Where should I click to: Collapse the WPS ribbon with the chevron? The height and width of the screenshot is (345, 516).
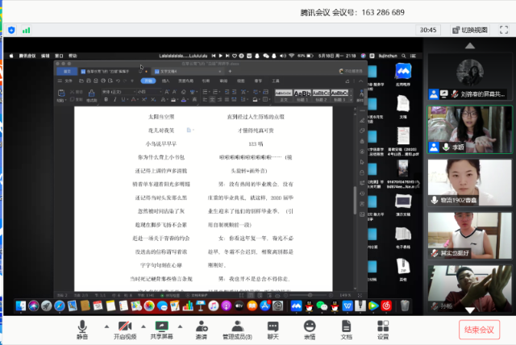pyautogui.click(x=361, y=81)
